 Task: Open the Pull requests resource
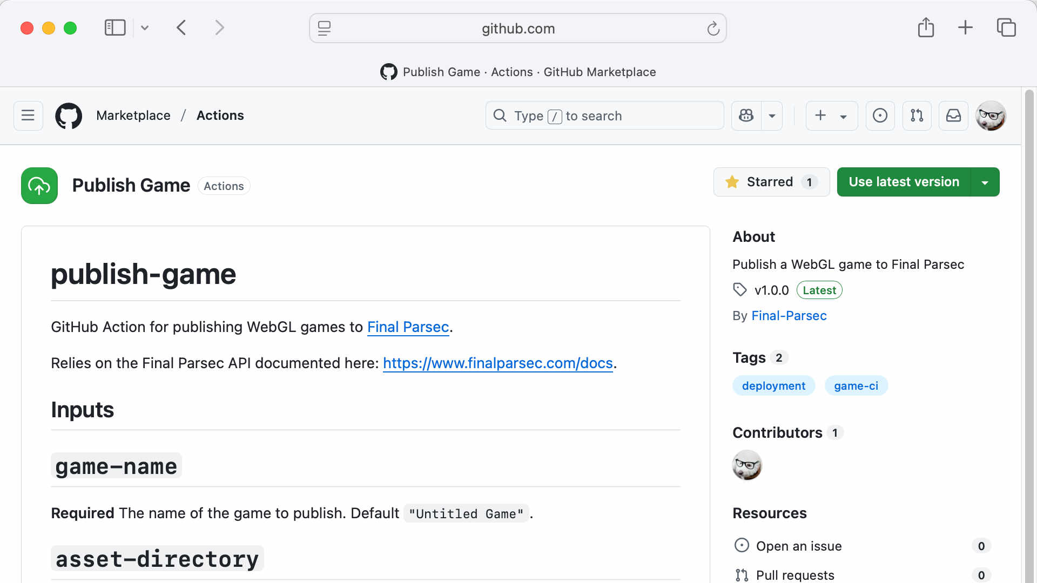click(795, 575)
